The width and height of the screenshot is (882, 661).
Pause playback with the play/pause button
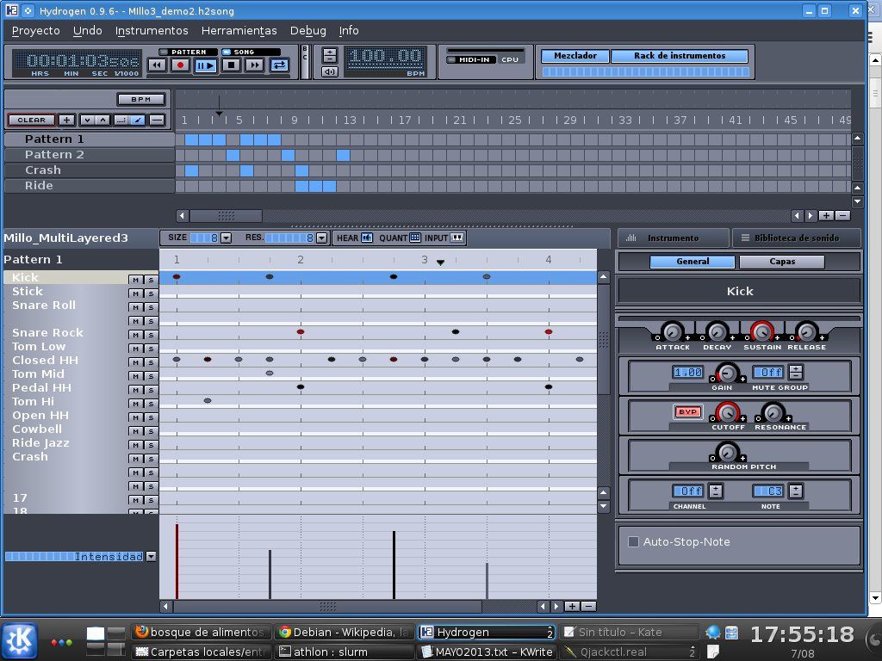pos(205,65)
